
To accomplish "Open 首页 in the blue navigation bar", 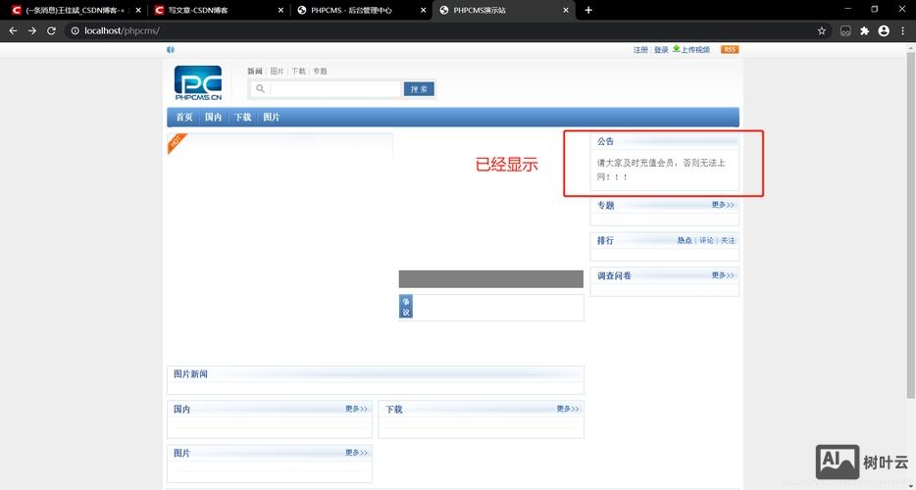I will [184, 118].
